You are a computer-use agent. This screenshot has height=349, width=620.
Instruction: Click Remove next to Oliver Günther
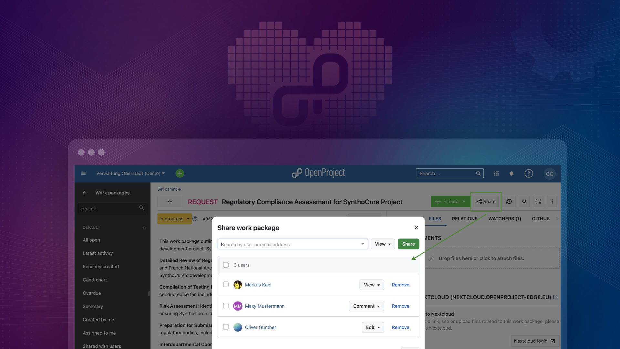pyautogui.click(x=400, y=327)
